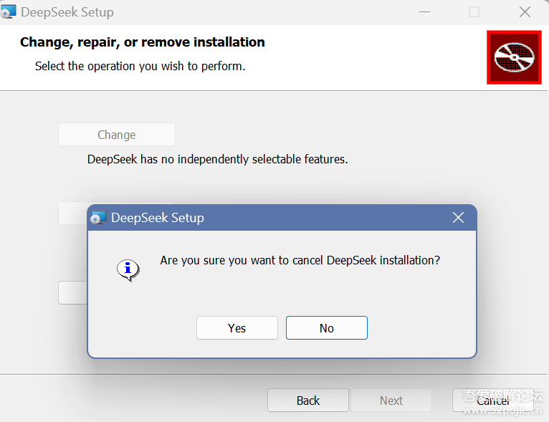Click the 'no independently selectable features' description

pyautogui.click(x=217, y=159)
